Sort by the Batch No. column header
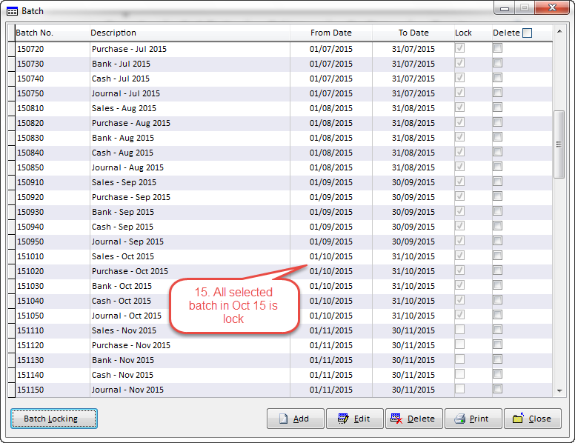The image size is (575, 443). tap(35, 33)
